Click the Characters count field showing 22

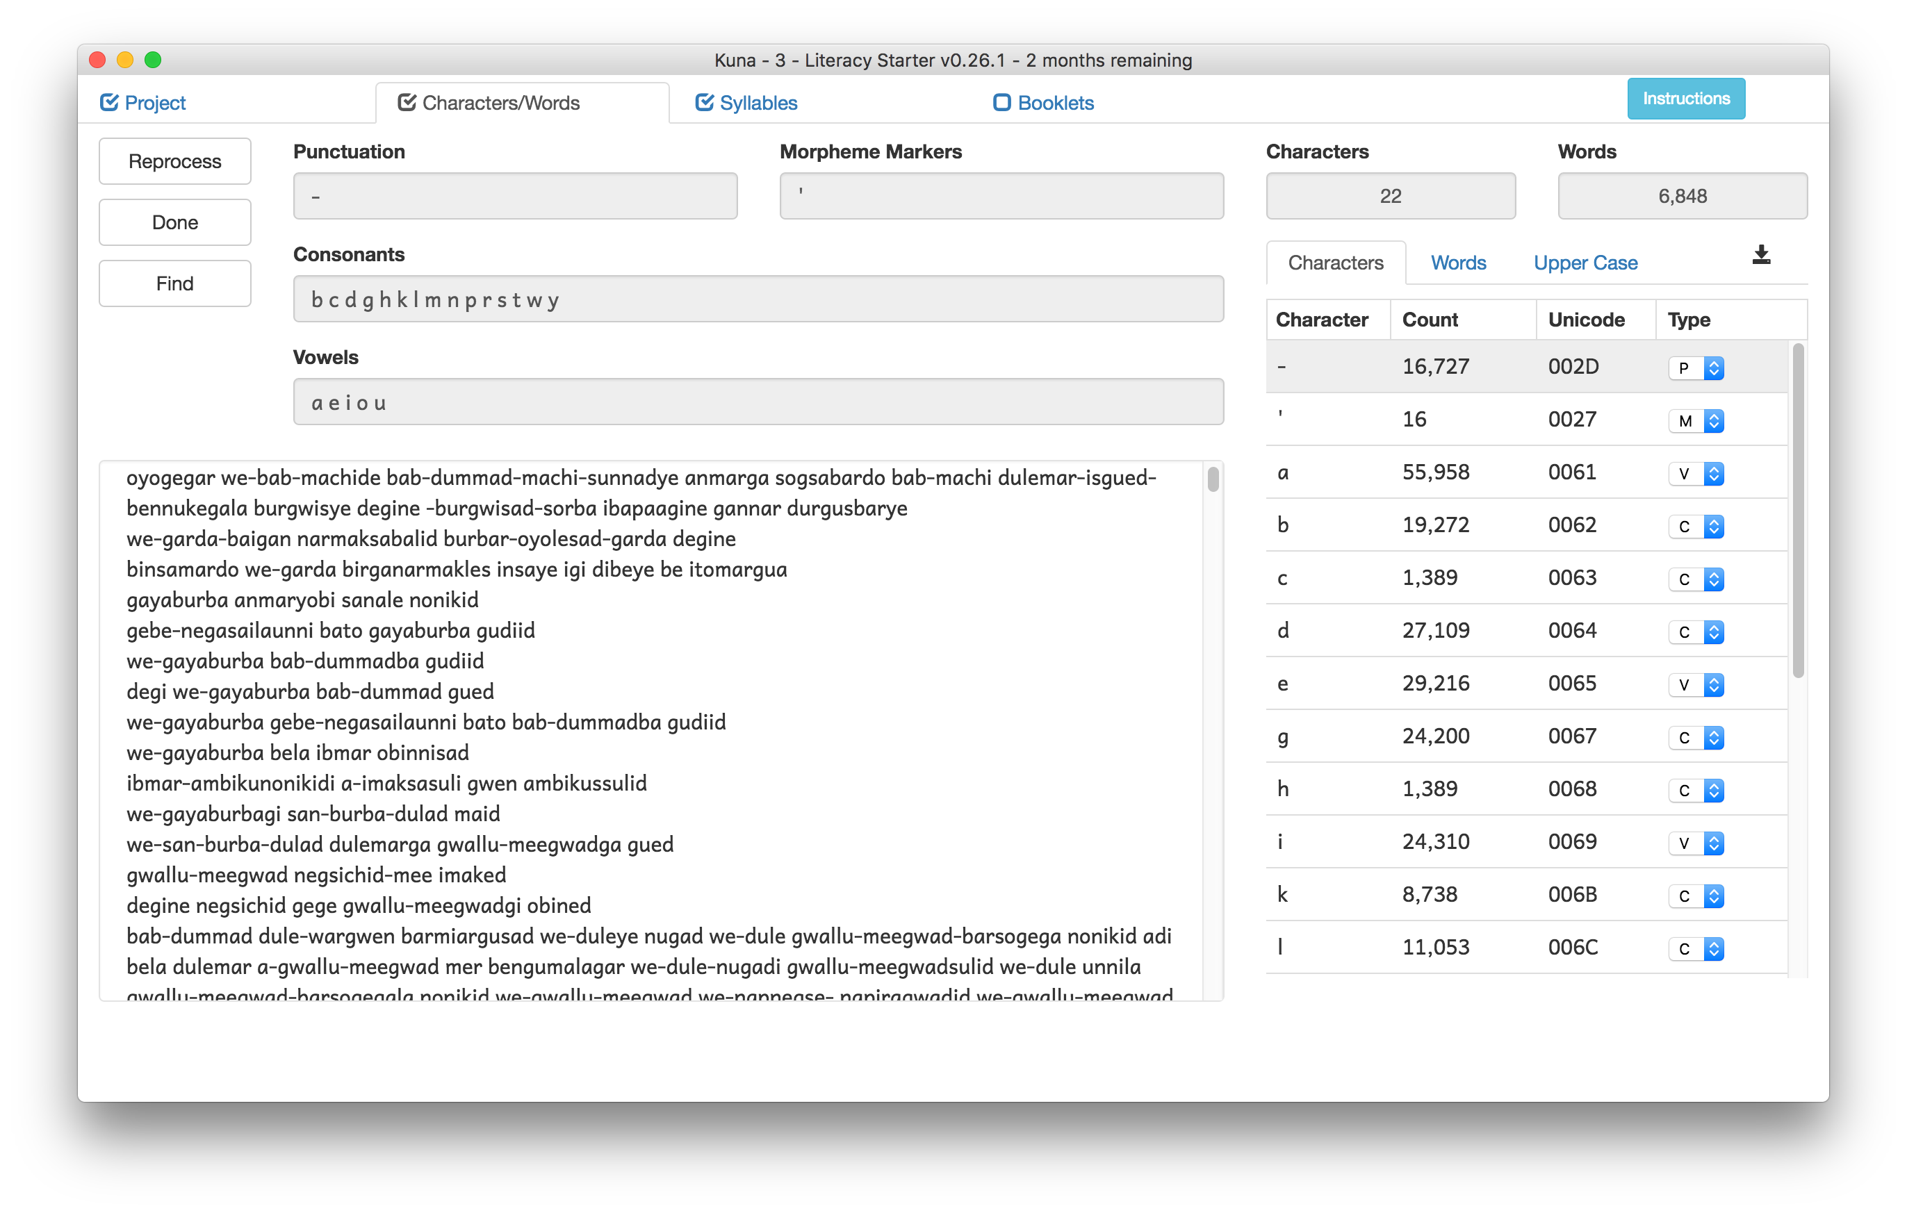[x=1391, y=196]
